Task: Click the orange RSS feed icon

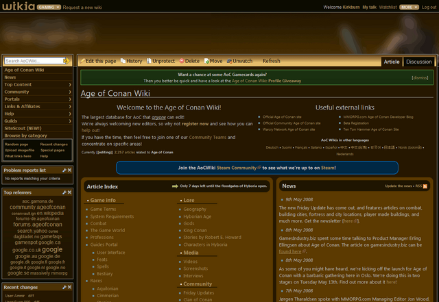Action: pos(425,186)
